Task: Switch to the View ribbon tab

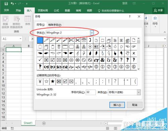Action: pos(89,10)
